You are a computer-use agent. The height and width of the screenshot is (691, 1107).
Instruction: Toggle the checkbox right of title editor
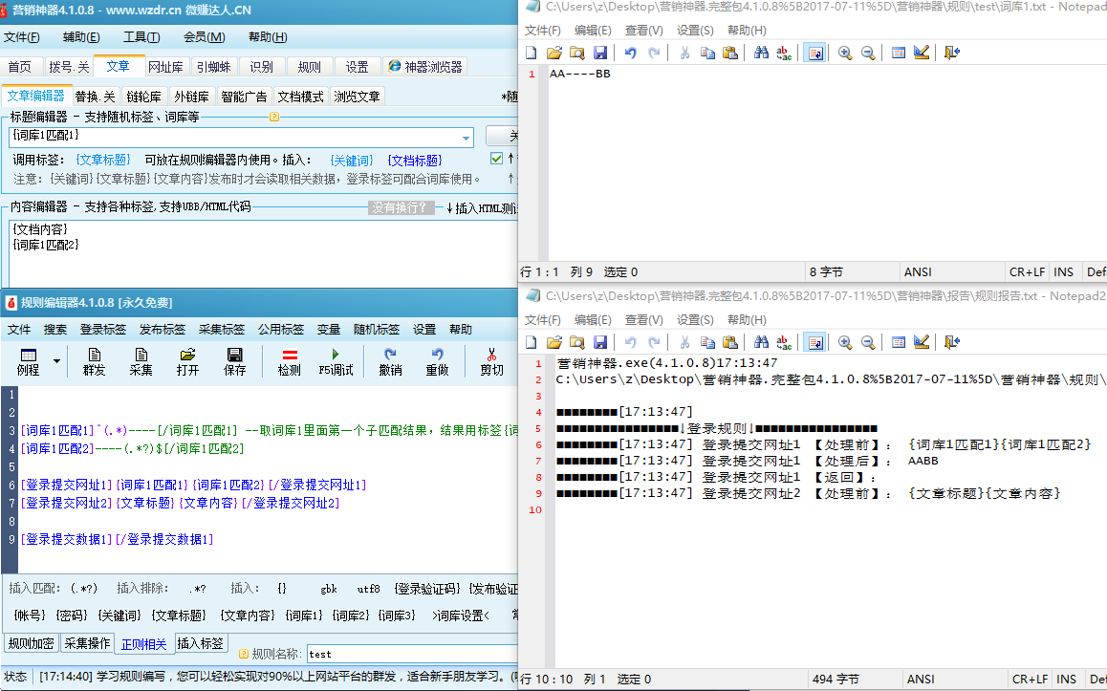[x=496, y=159]
